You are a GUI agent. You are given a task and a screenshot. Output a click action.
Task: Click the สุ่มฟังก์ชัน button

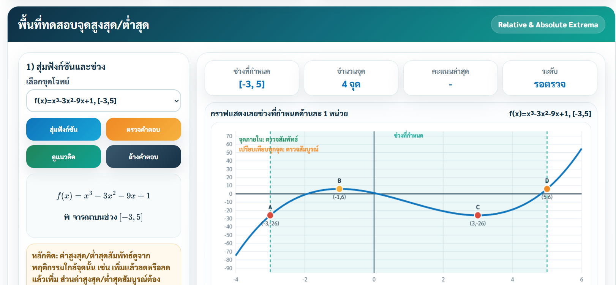[x=63, y=129]
